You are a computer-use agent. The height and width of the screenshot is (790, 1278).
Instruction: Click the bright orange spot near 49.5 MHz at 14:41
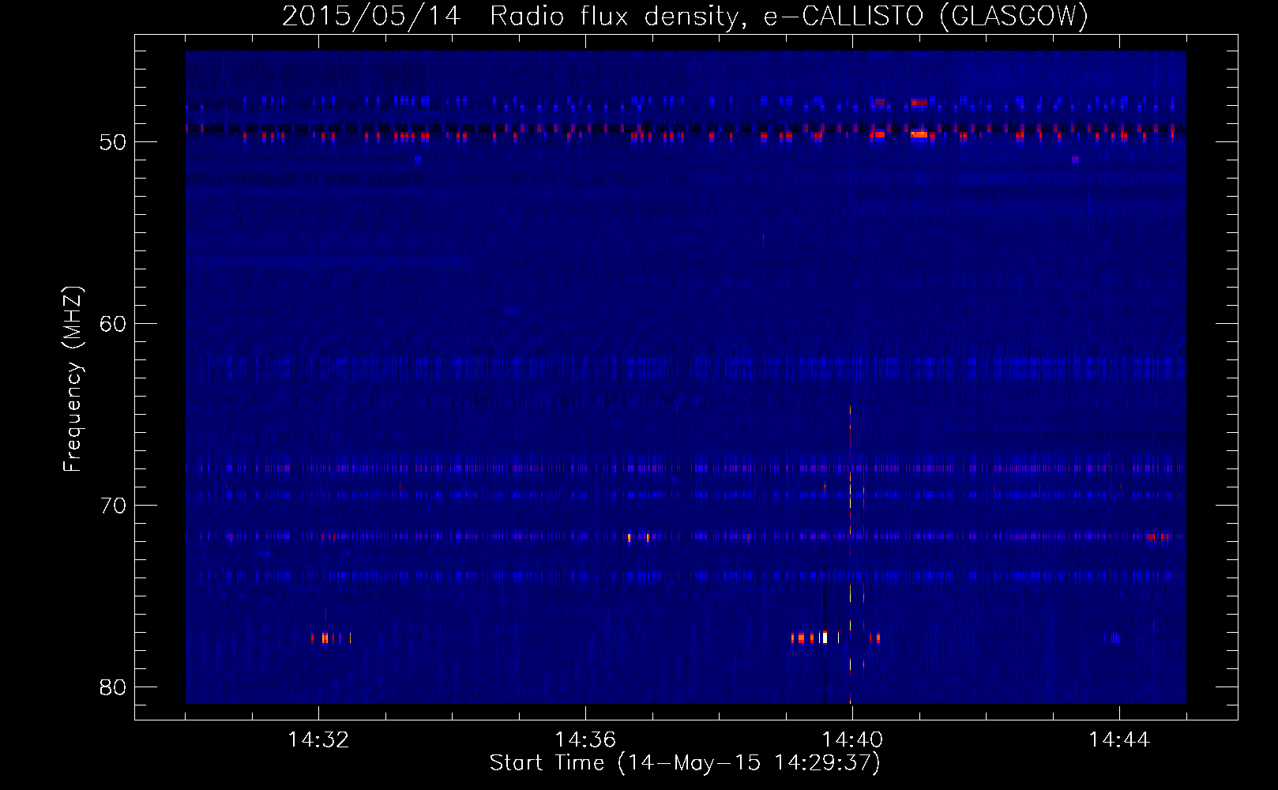pyautogui.click(x=919, y=134)
